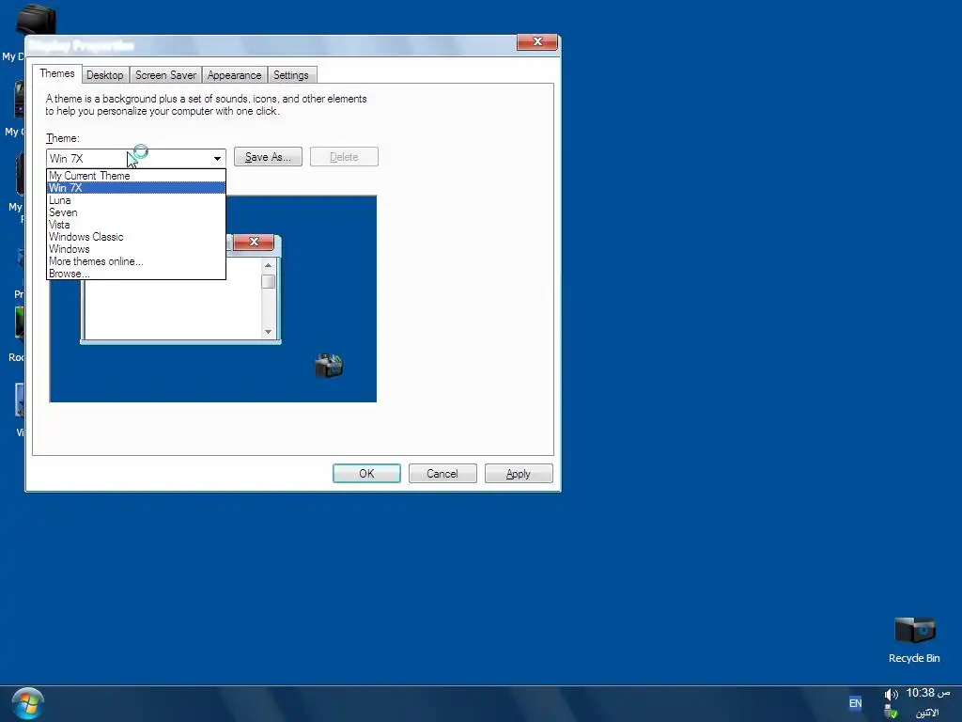Choose My Current Theme option
The image size is (962, 722).
[x=136, y=176]
